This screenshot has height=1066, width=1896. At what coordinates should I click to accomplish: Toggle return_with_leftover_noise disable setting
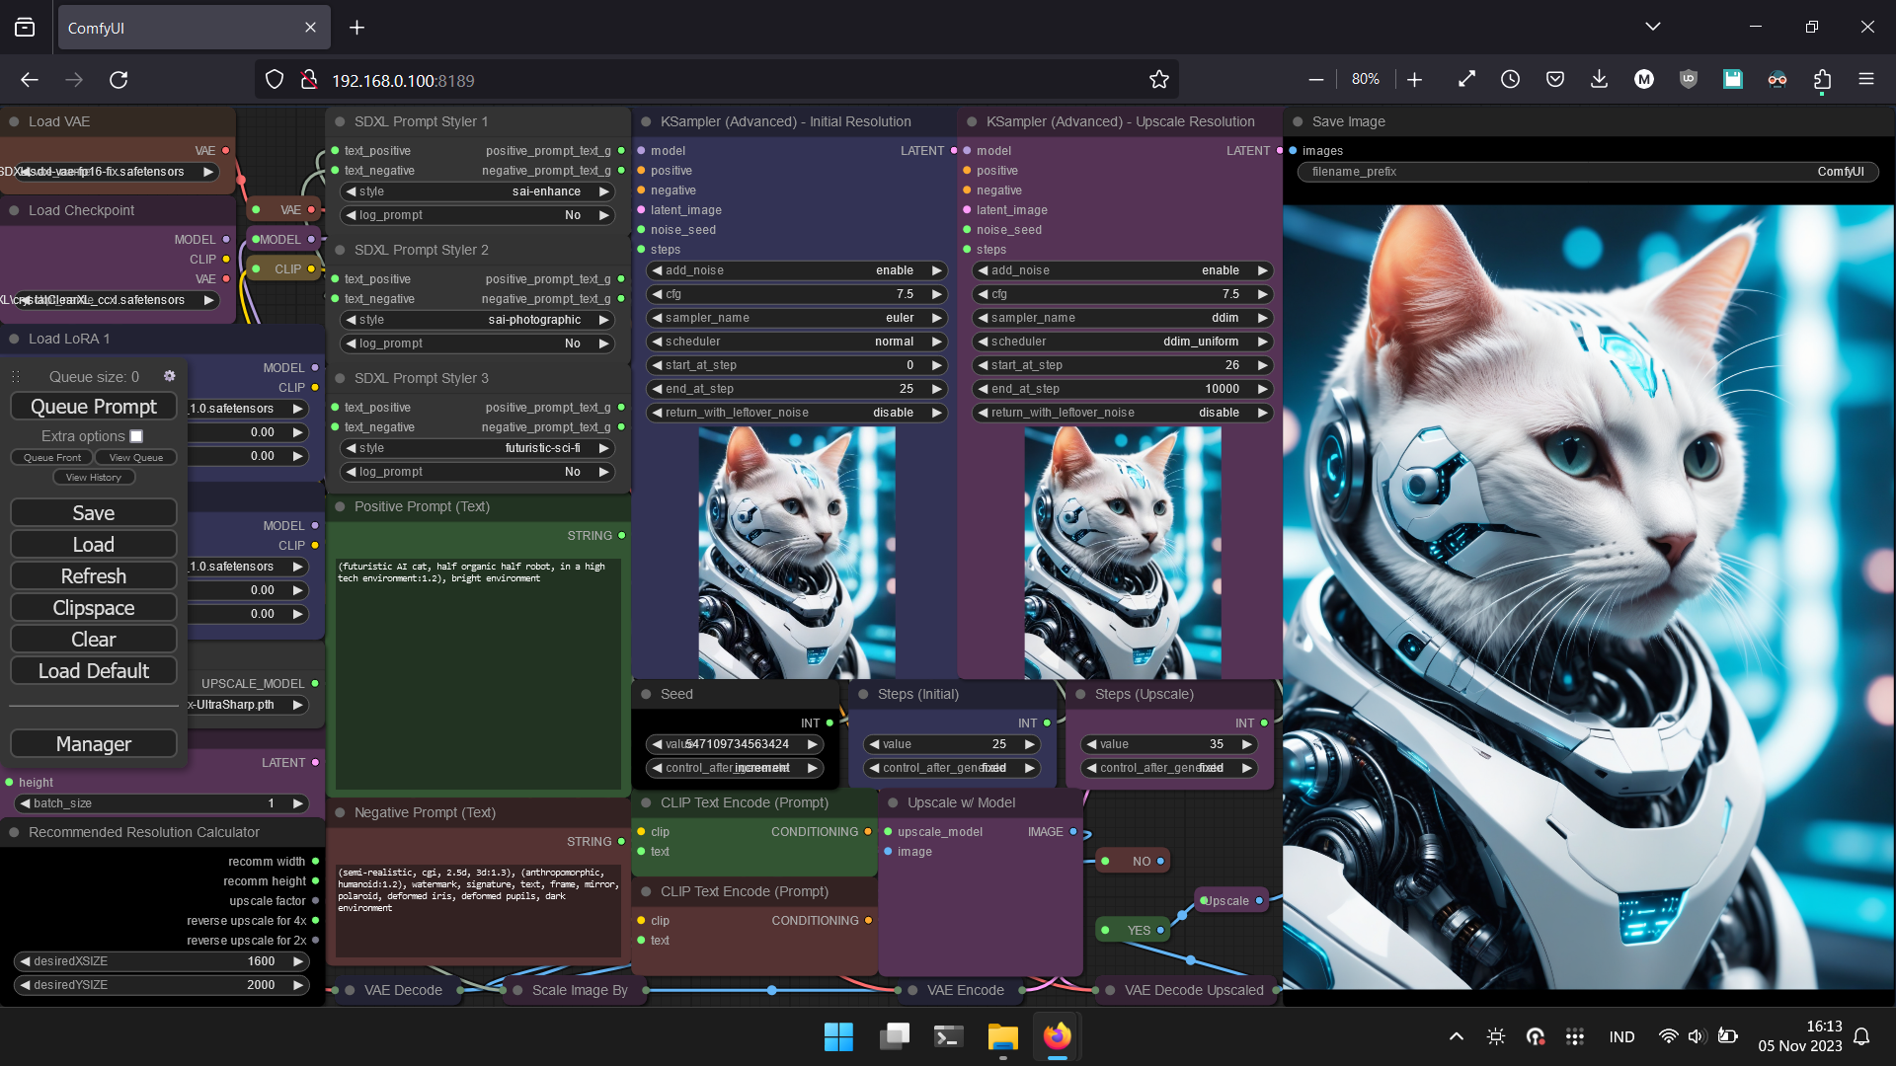click(797, 413)
